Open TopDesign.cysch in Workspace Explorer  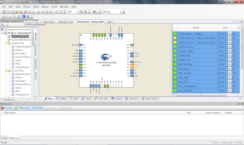tap(20, 36)
